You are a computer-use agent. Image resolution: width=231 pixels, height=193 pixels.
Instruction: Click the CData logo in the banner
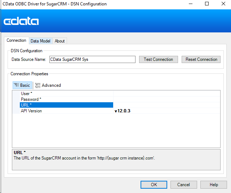(21, 21)
